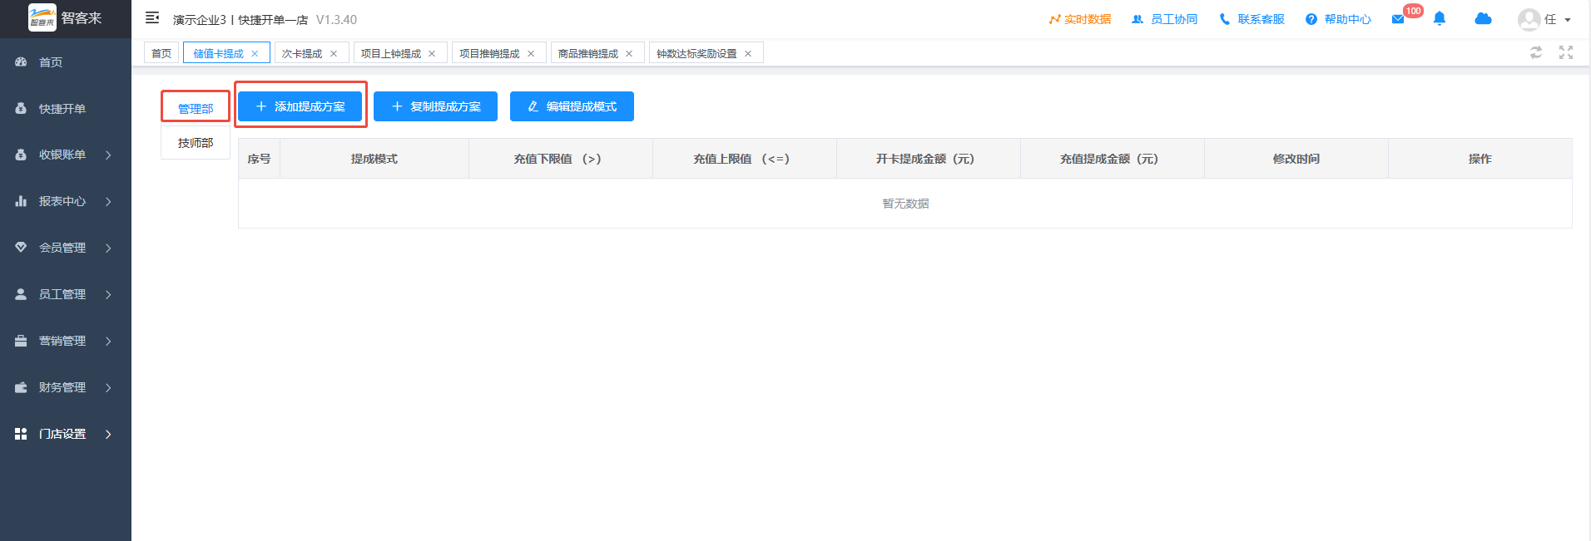Open the mail inbox with 100 badge
Viewport: 1591px width, 541px height.
tap(1399, 19)
